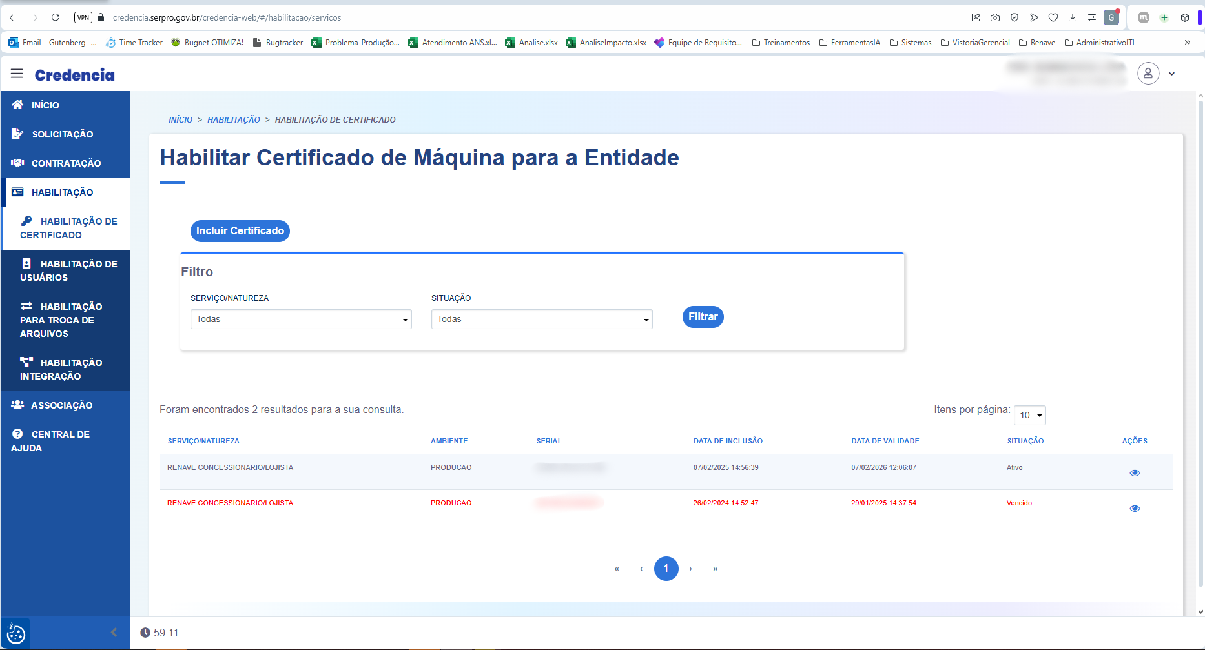This screenshot has height=650, width=1205.
Task: Sort by AMBIENTE column header
Action: click(x=449, y=442)
